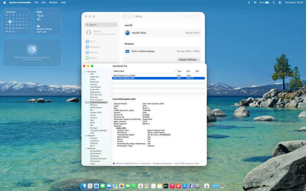
Task: Open the Trash in the dock
Action: 222,186
